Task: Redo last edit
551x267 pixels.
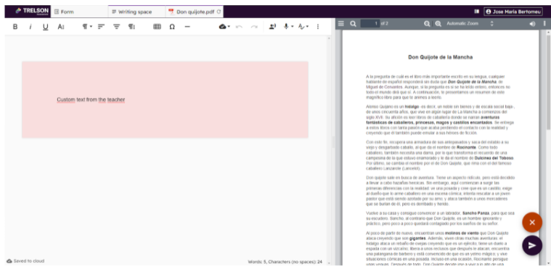Action: point(254,27)
